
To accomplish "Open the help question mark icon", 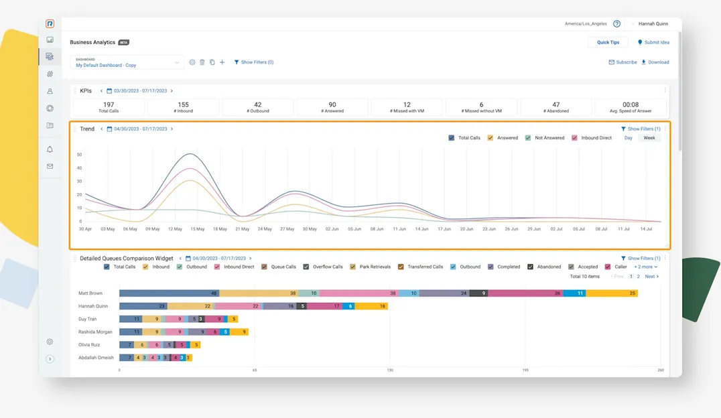I will pos(616,23).
